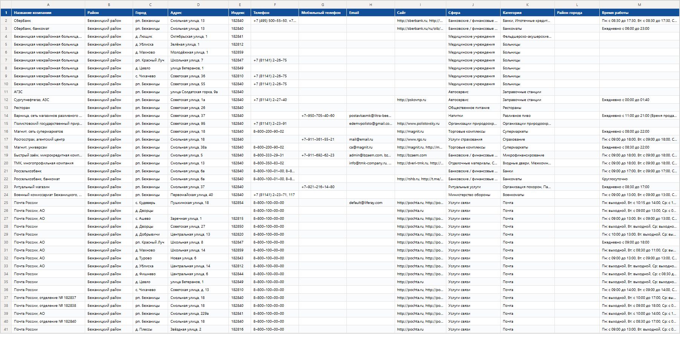Select "Почта России, отделение № 182837" cell

click(x=48, y=298)
